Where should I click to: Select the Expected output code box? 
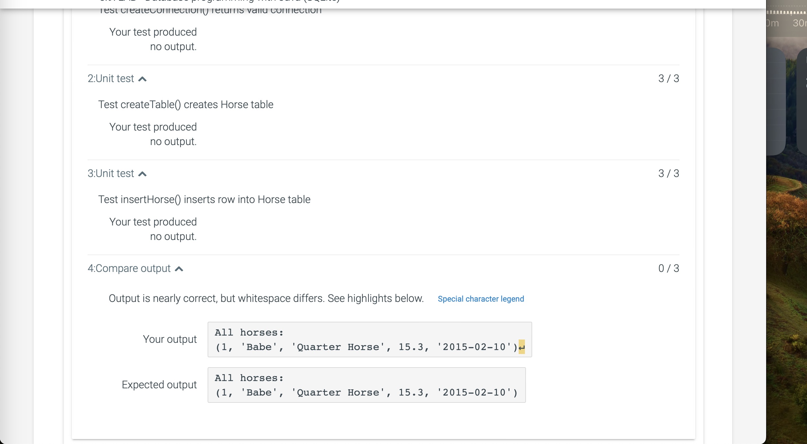pyautogui.click(x=366, y=385)
